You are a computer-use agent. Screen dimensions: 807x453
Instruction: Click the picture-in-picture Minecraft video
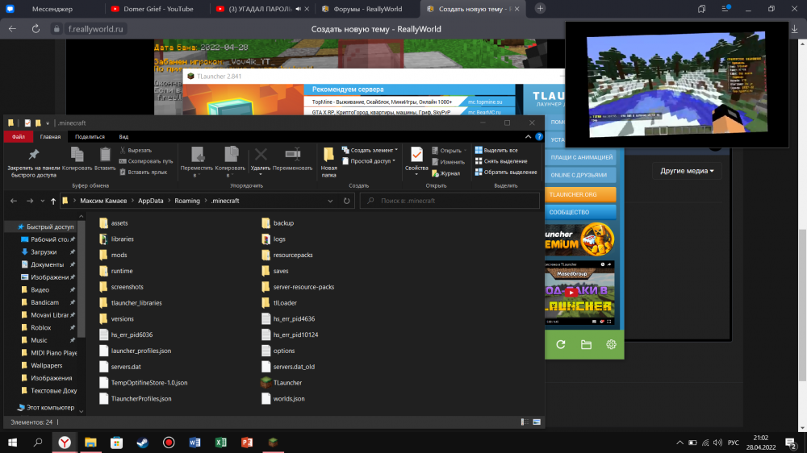(x=677, y=85)
